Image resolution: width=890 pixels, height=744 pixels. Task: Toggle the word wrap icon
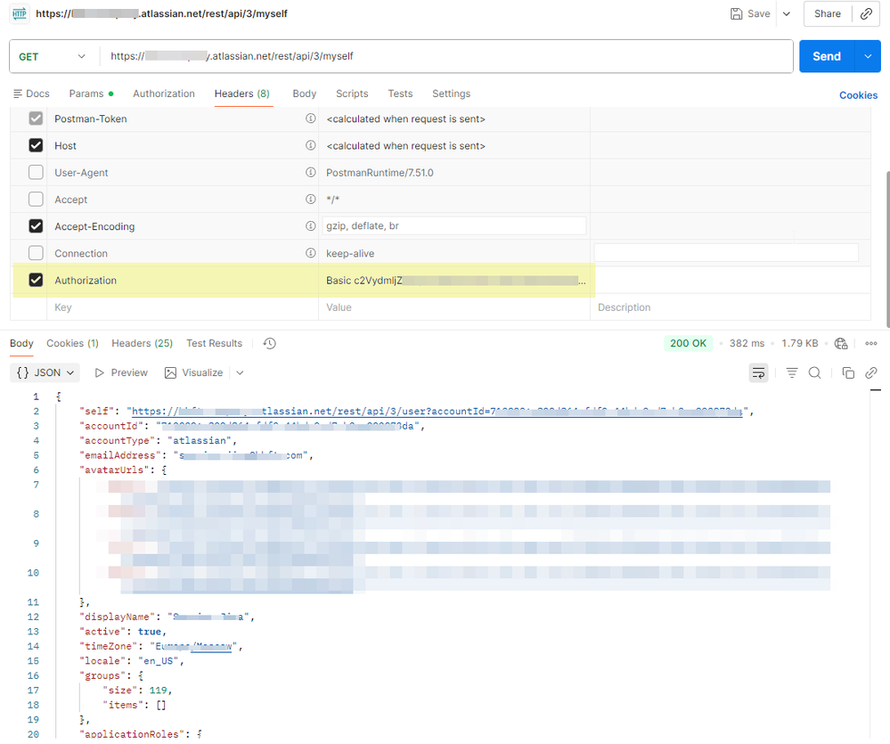(x=758, y=372)
